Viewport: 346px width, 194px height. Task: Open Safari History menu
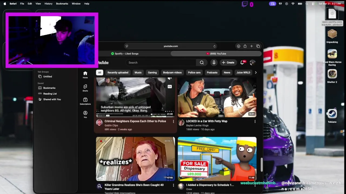[x=48, y=4]
